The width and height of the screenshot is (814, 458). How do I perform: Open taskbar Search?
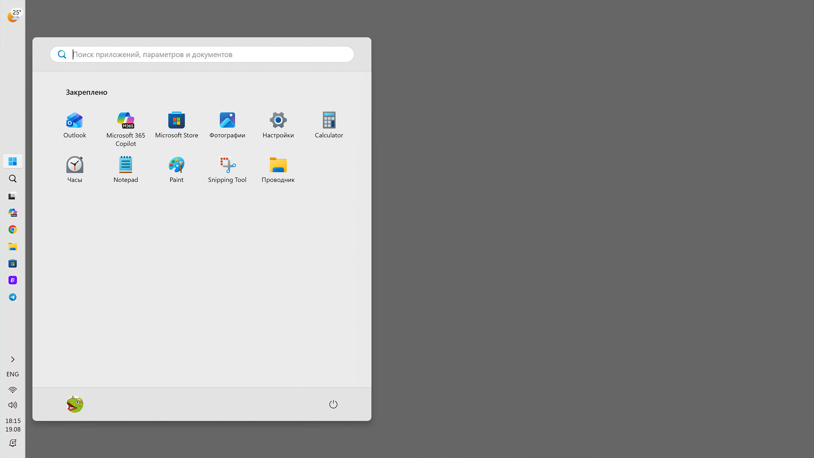coord(13,179)
